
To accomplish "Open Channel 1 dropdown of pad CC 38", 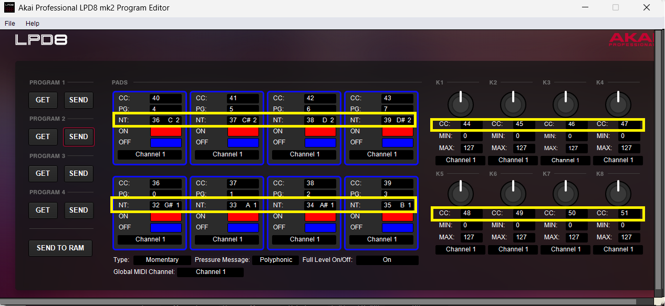I will (x=304, y=239).
